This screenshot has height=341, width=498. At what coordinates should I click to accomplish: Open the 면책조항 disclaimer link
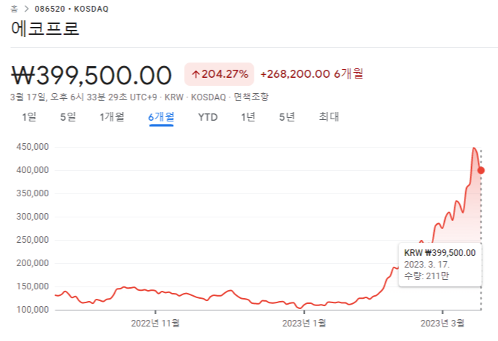(251, 97)
